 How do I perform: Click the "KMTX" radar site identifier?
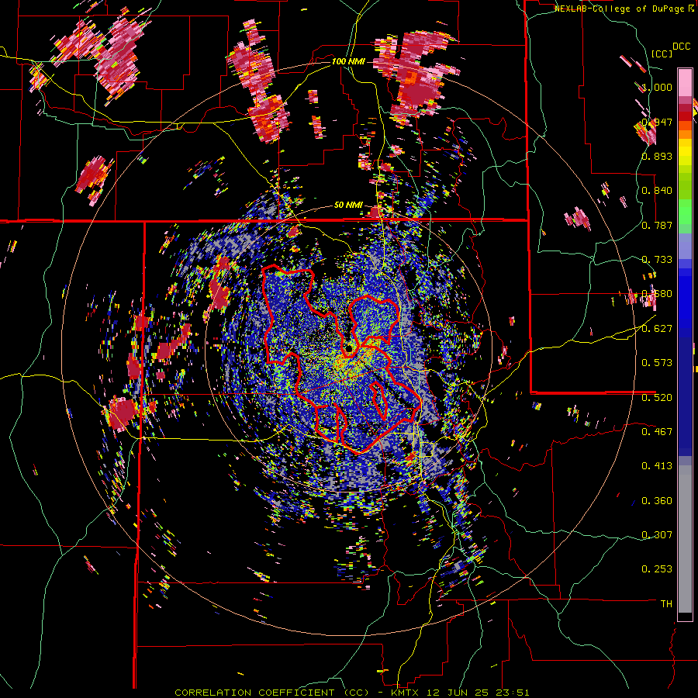point(405,693)
